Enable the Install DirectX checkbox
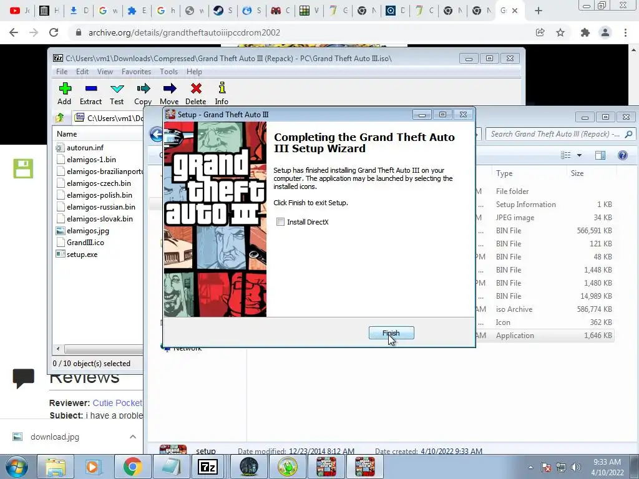Screen dimensions: 639x479 (280, 222)
